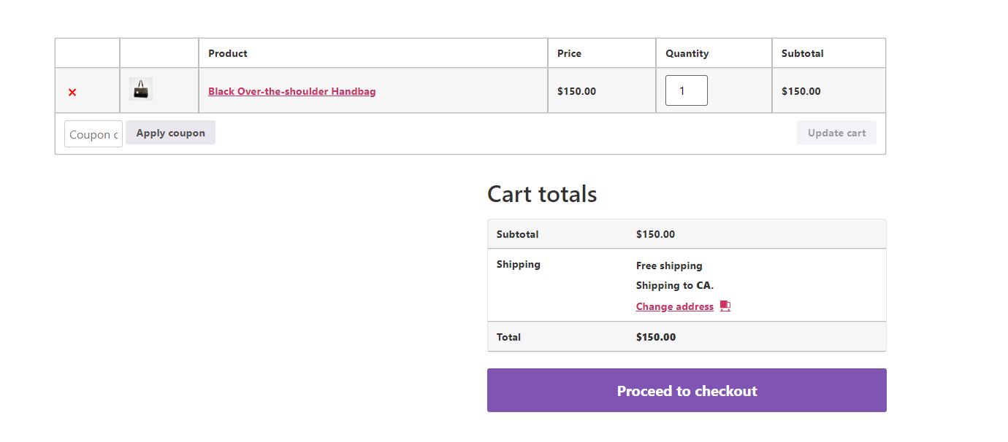Viewport: 1008px width, 442px height.
Task: Click the small flag icon beside Change address
Action: 725,306
